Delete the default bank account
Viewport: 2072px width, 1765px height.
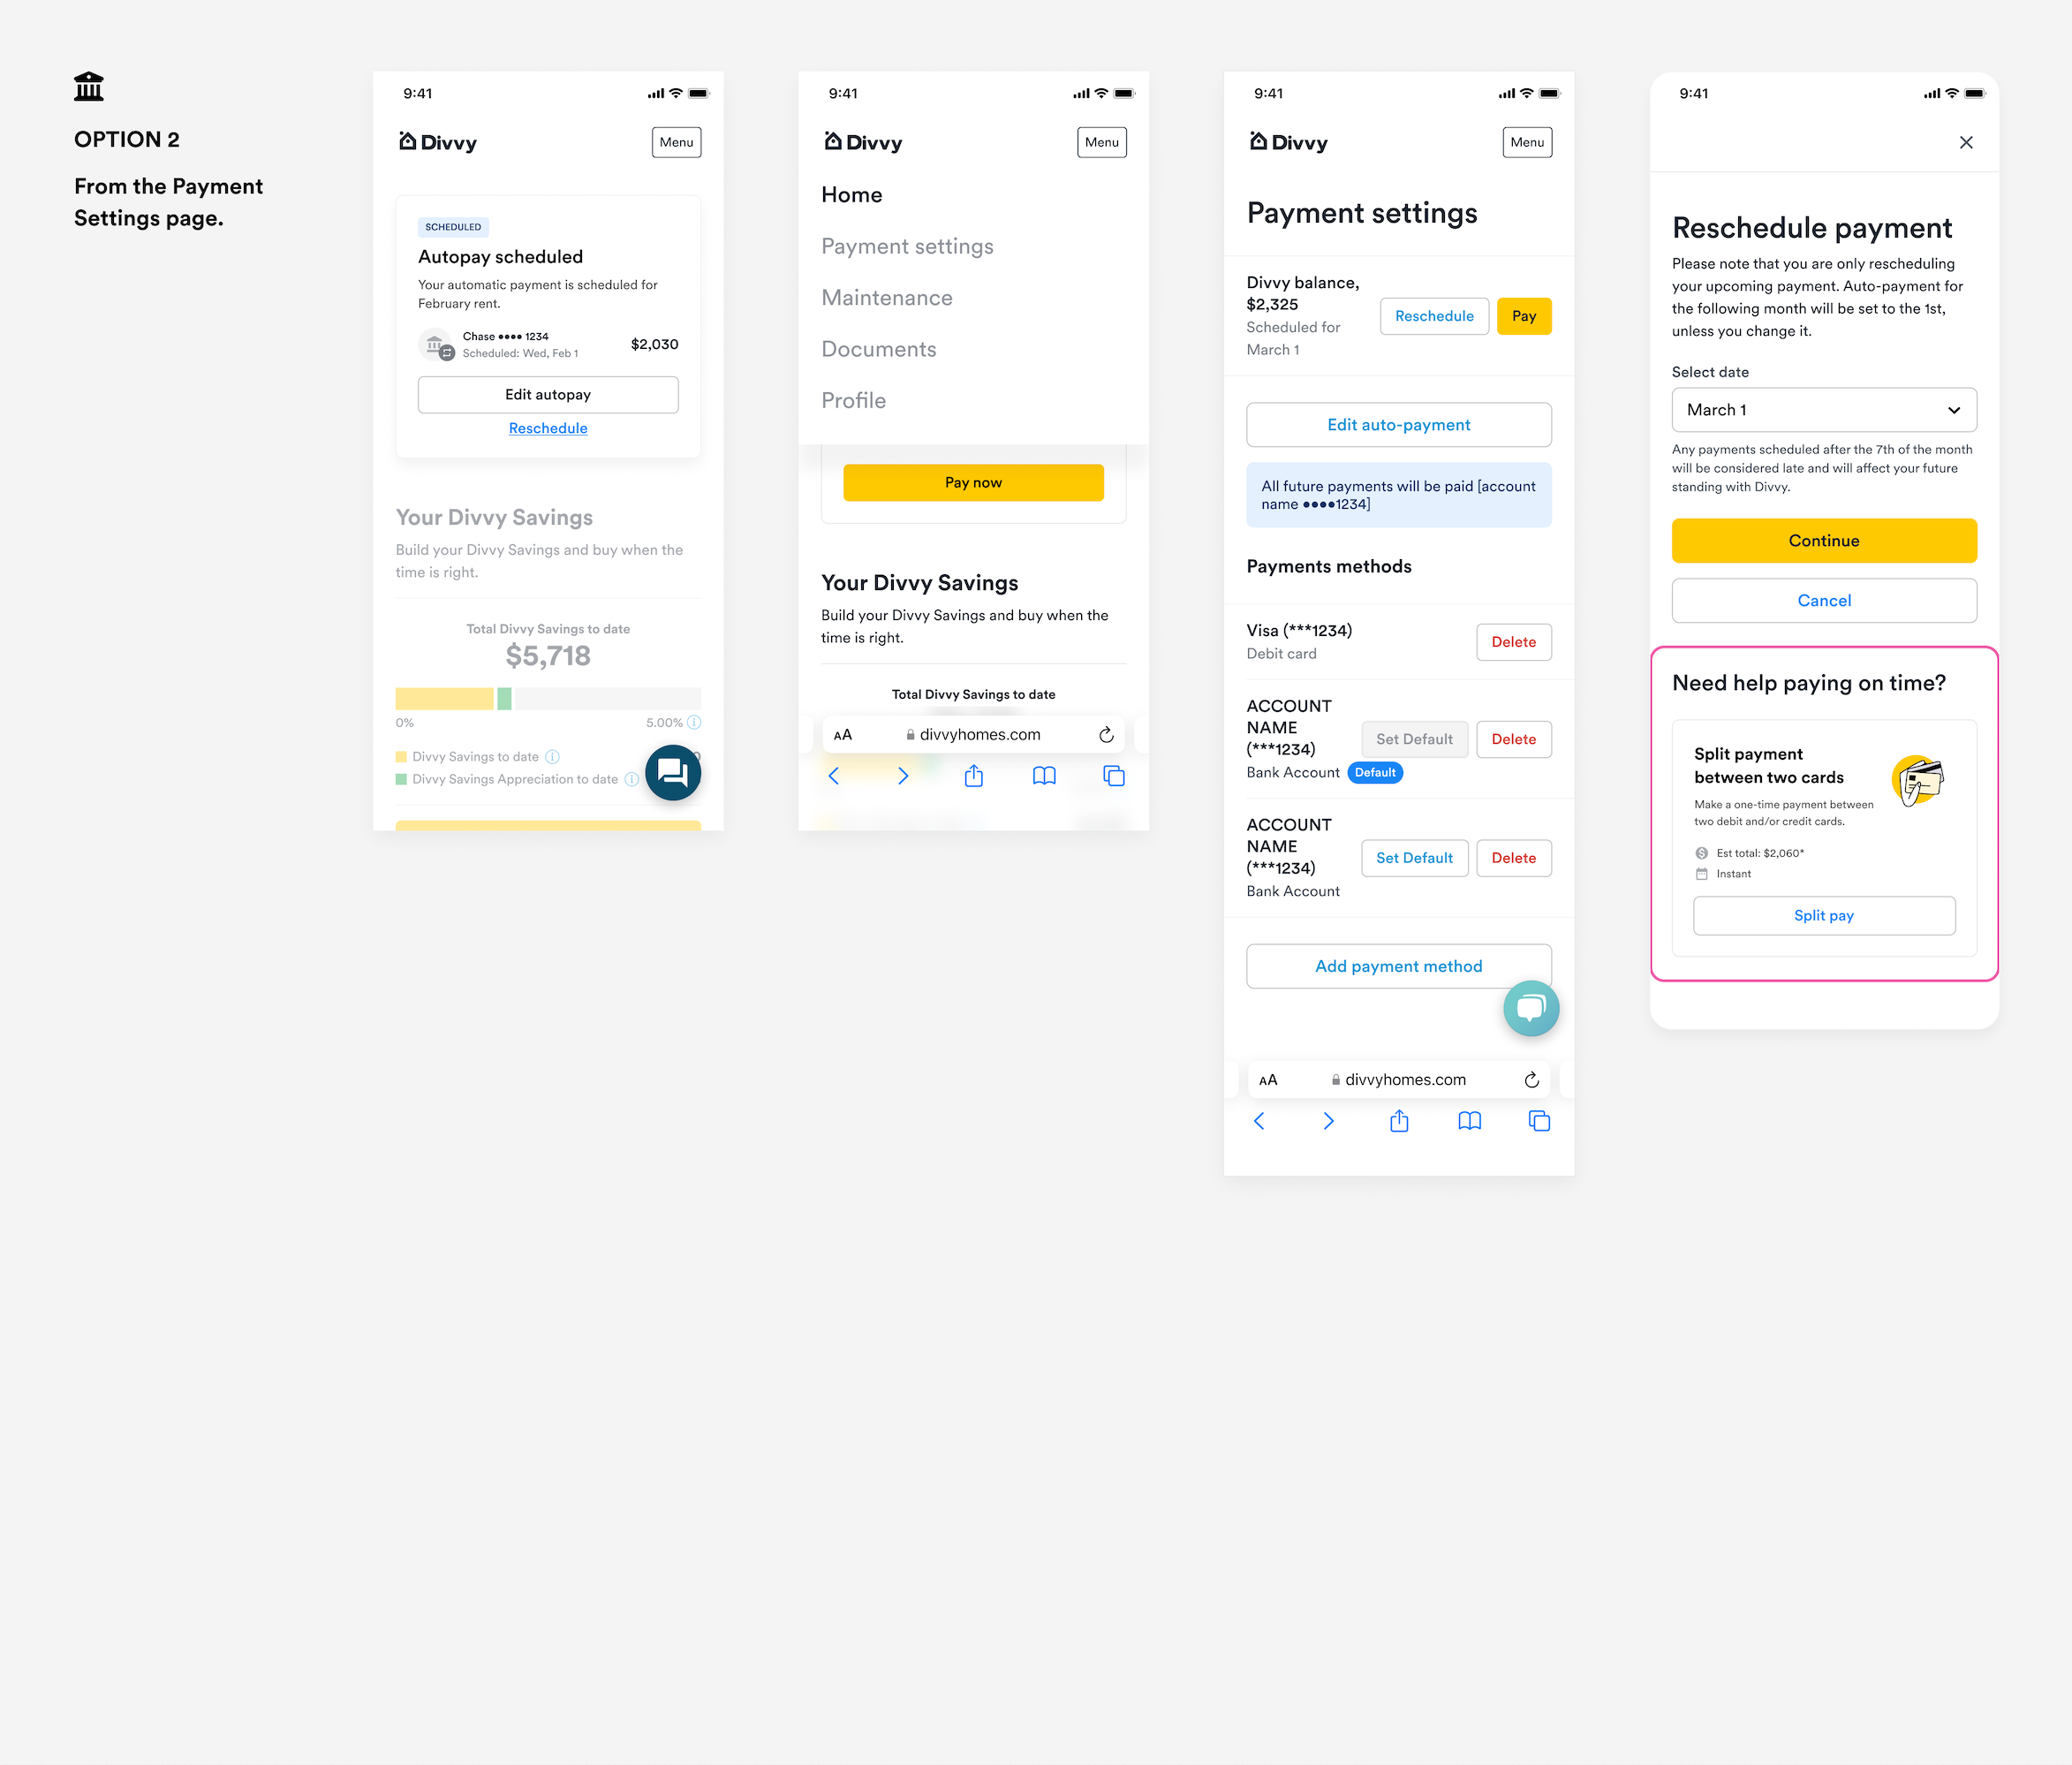click(1514, 739)
